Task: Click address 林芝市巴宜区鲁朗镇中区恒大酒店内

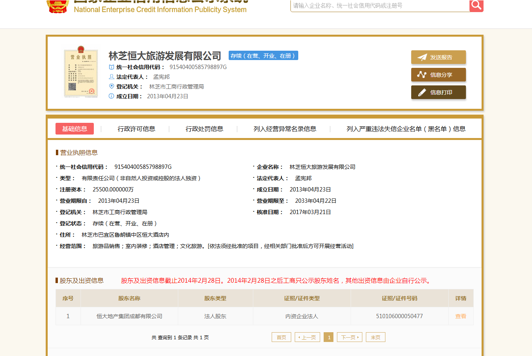Action: tap(125, 235)
